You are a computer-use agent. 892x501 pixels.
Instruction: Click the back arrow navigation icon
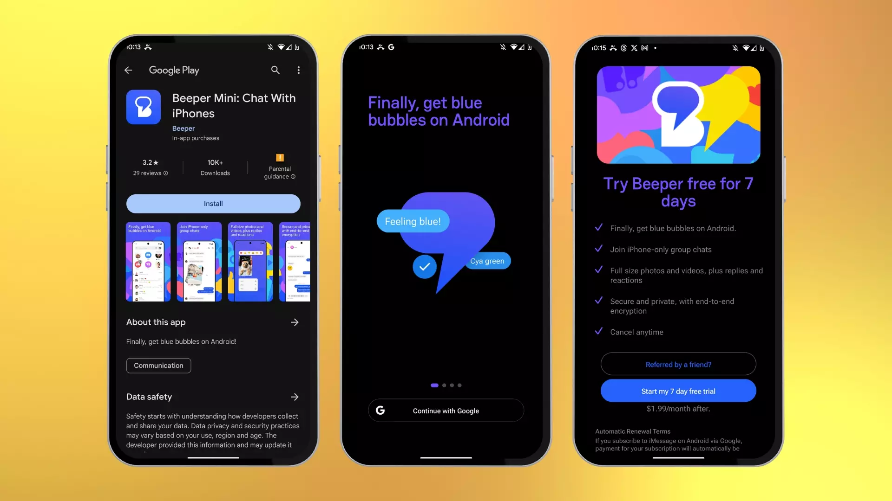[x=129, y=70]
